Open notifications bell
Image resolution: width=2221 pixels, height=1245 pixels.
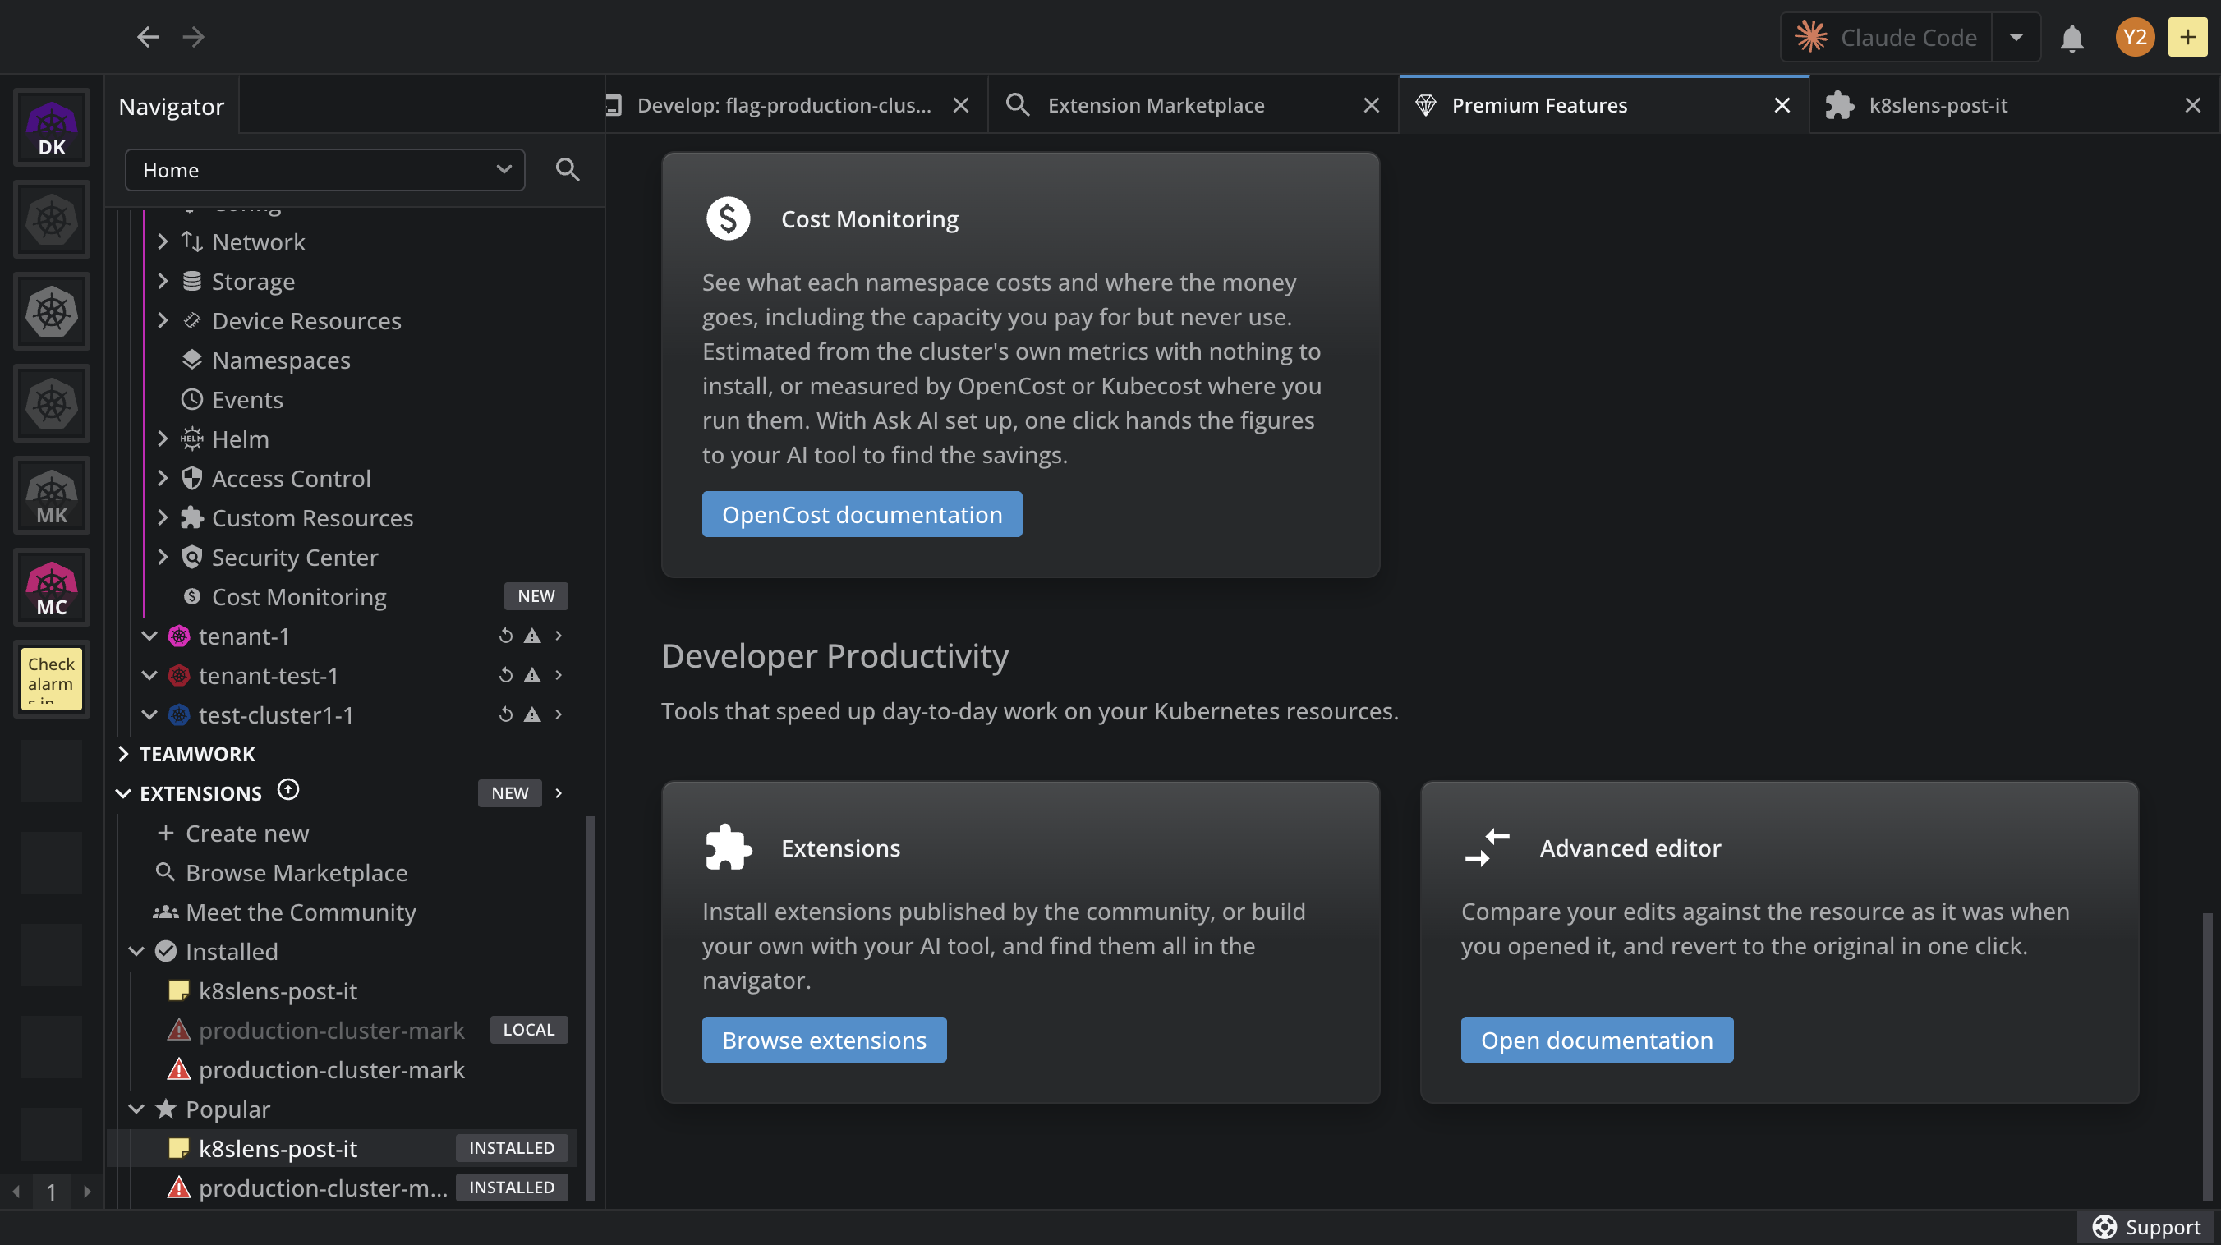coord(2072,38)
